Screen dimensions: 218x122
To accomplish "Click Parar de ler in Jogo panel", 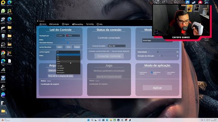I will (x=109, y=77).
